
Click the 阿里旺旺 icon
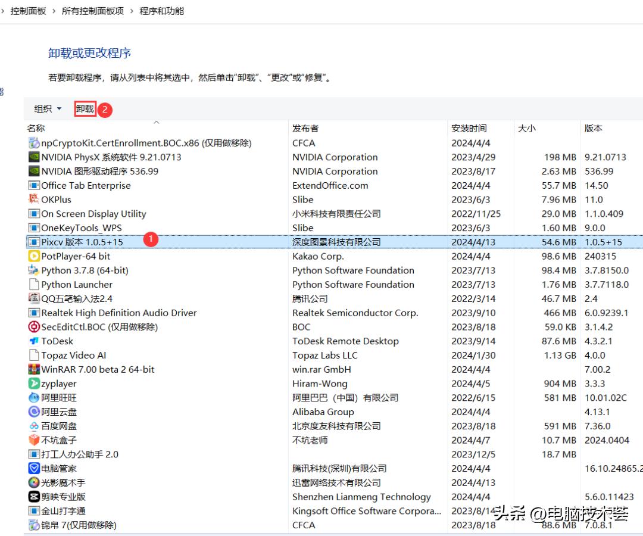[x=33, y=398]
